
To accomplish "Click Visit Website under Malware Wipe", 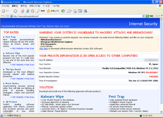I will (18, 65).
